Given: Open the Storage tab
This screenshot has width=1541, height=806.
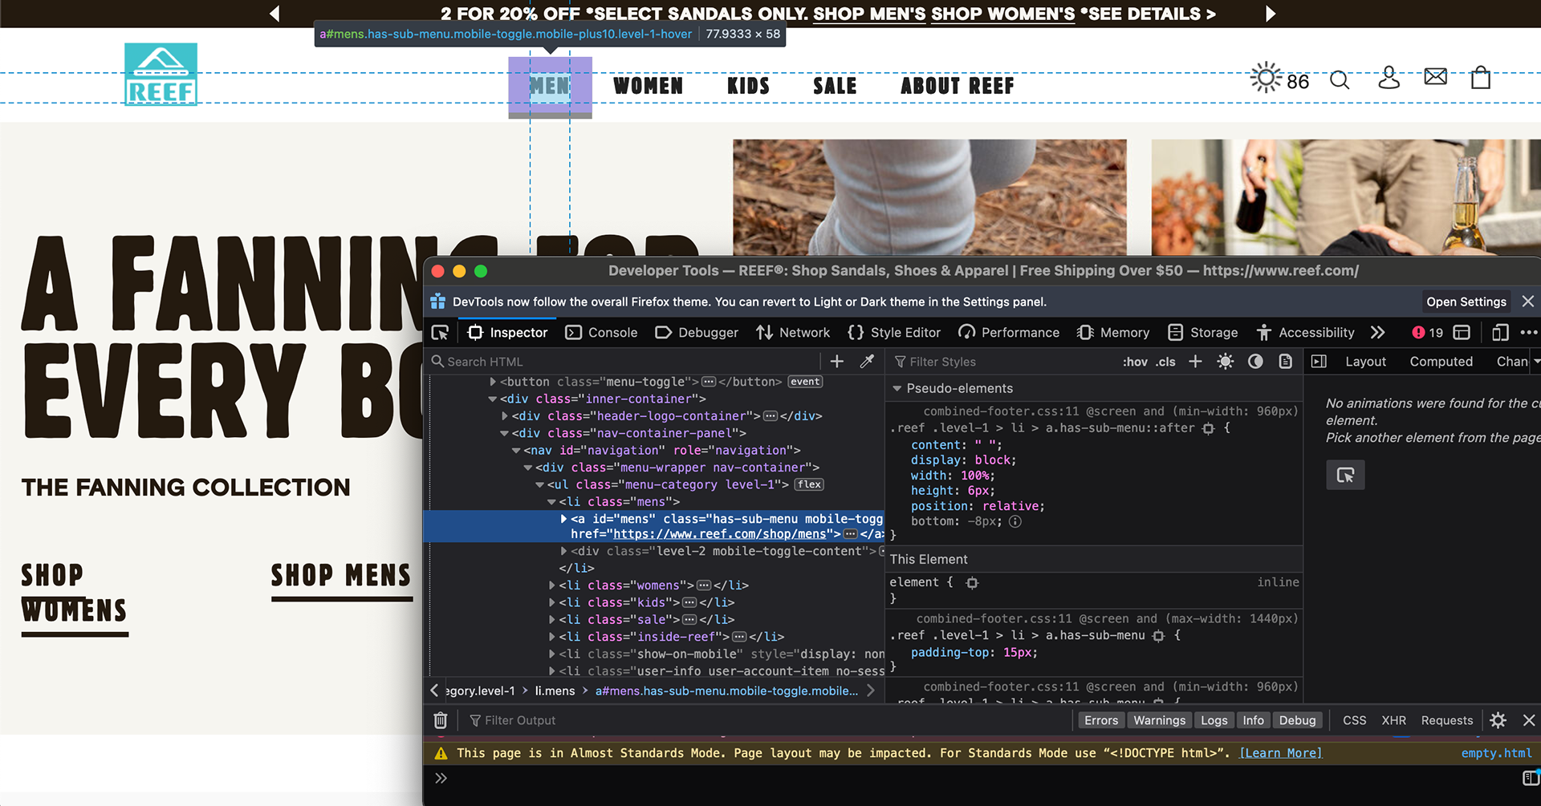Looking at the screenshot, I should [1202, 332].
